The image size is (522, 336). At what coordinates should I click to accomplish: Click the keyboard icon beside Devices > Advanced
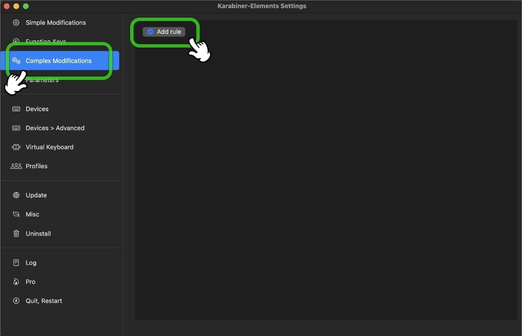click(16, 128)
